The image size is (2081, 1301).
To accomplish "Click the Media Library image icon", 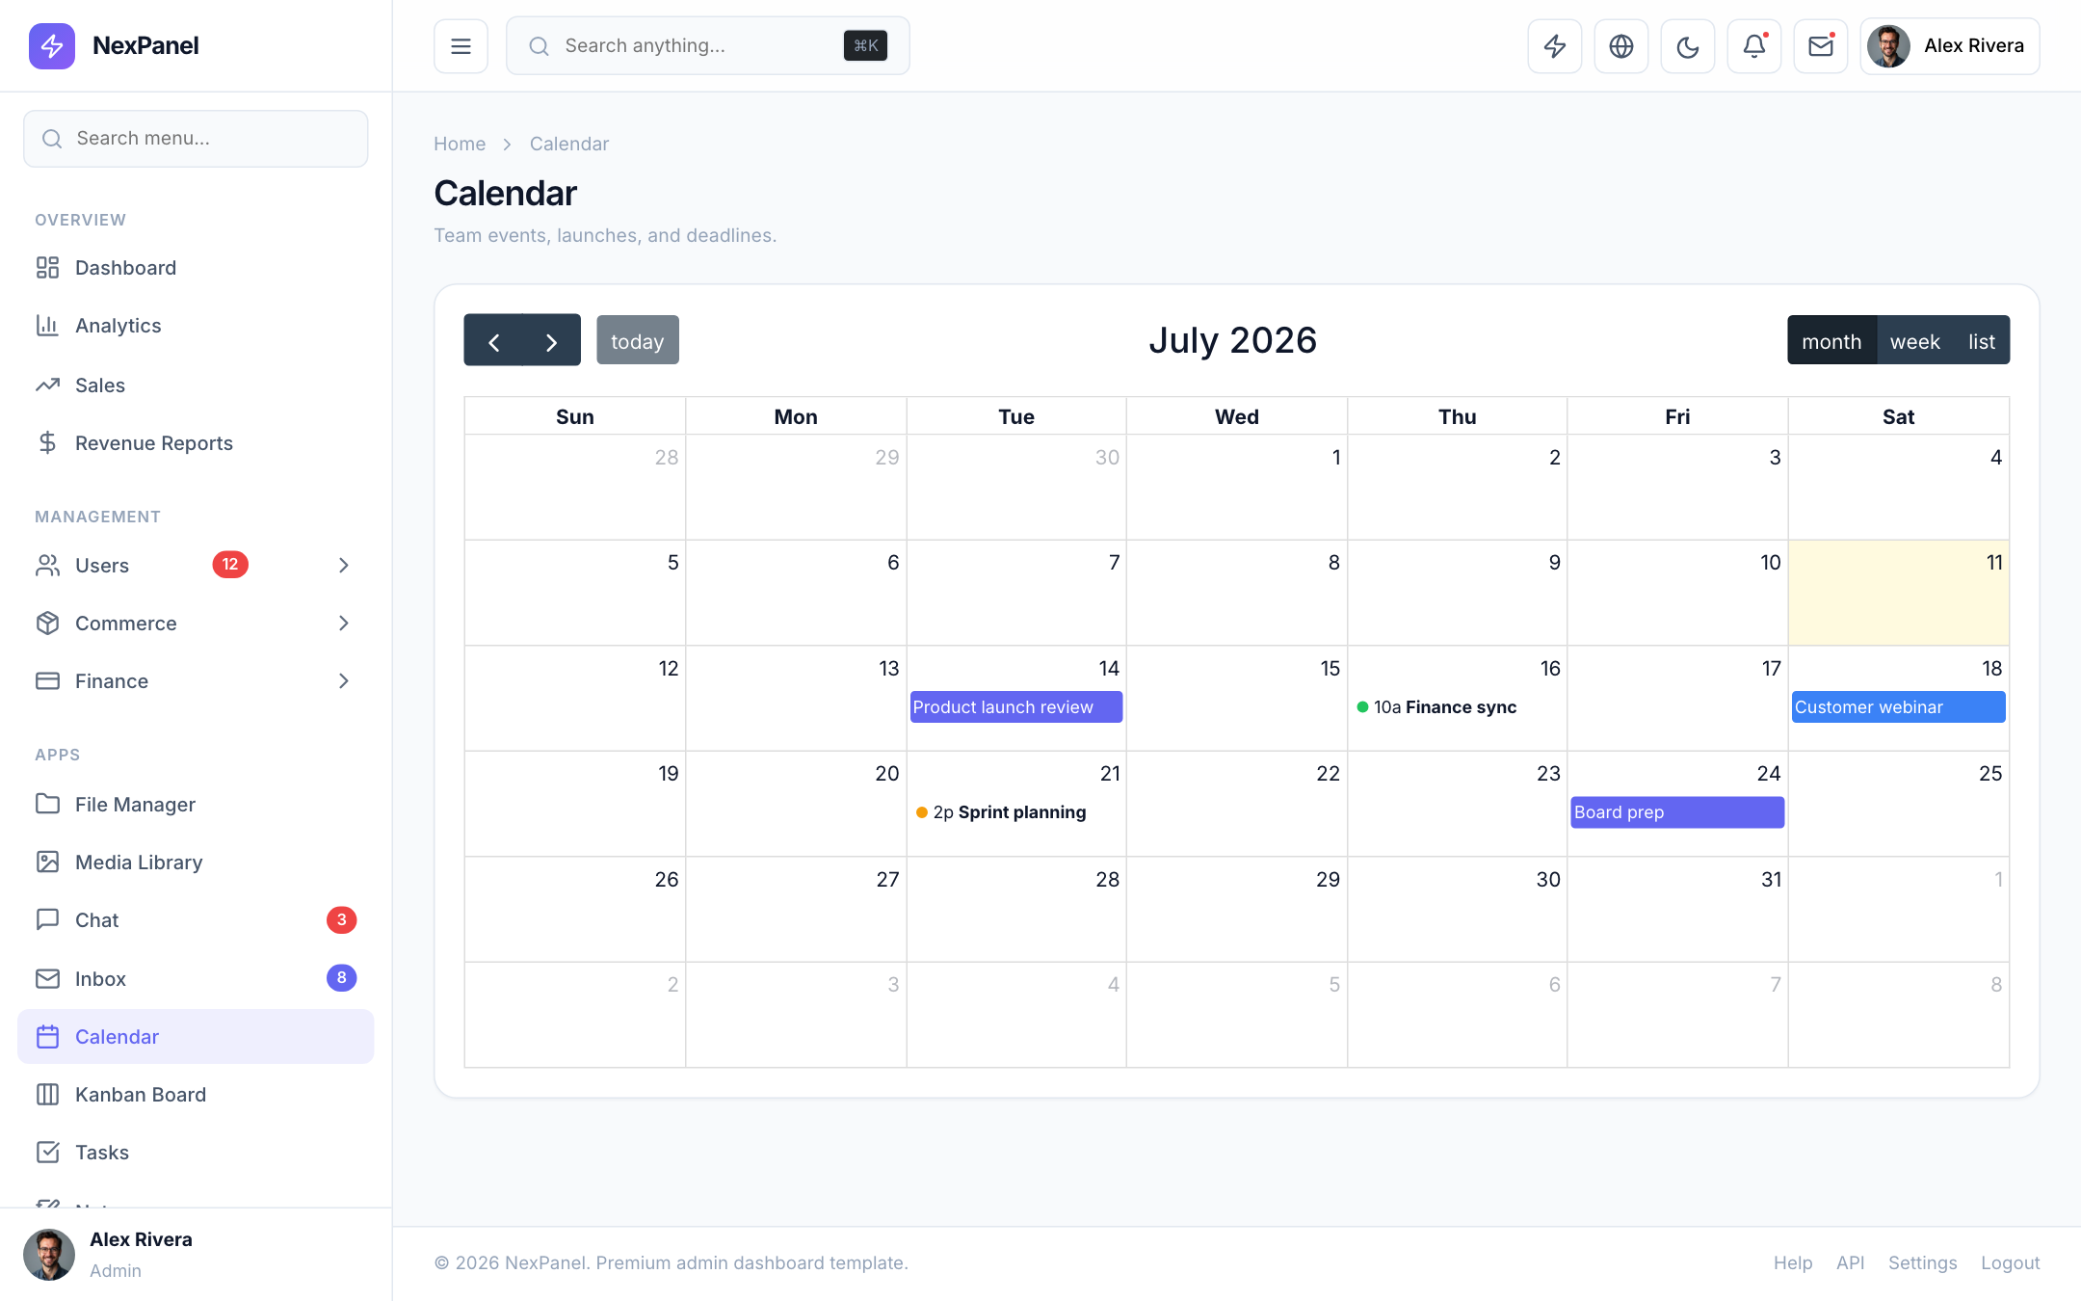I will click(x=47, y=862).
